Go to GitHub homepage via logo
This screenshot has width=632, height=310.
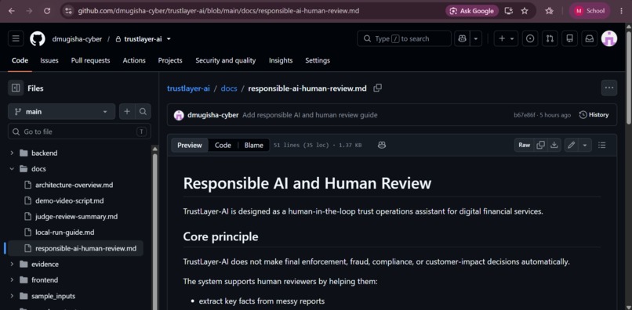pos(38,38)
